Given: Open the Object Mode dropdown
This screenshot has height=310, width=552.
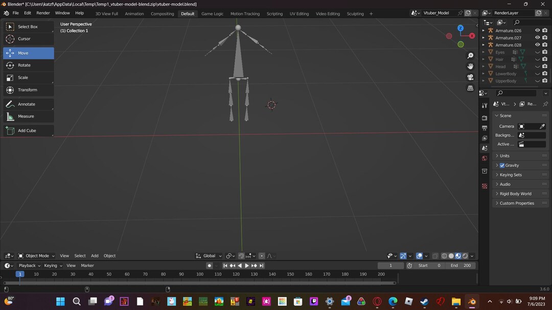Looking at the screenshot, I should click(x=36, y=256).
